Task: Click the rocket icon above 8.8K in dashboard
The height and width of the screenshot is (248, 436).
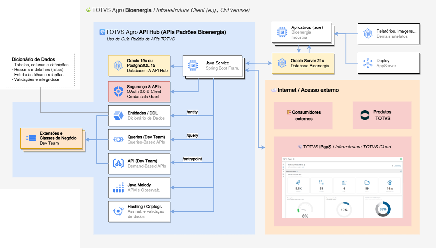Action: coord(298,183)
